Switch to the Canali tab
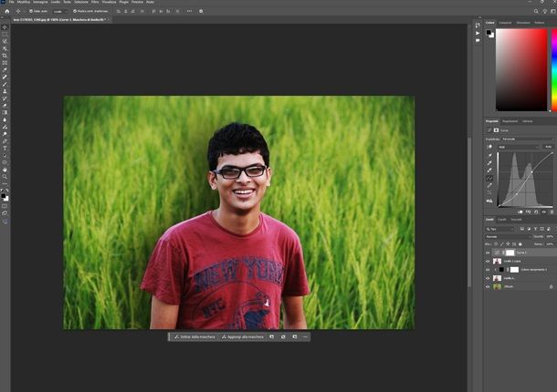 [x=502, y=220]
